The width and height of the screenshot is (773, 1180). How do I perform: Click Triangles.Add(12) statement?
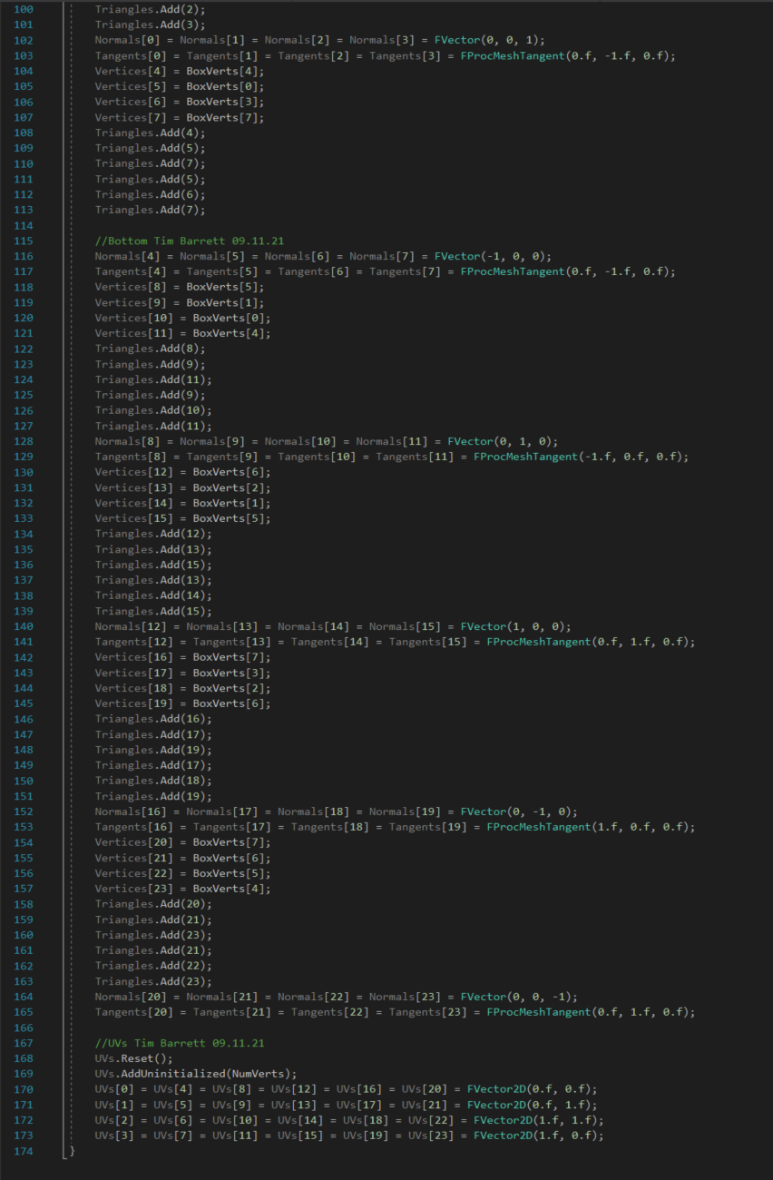point(153,534)
